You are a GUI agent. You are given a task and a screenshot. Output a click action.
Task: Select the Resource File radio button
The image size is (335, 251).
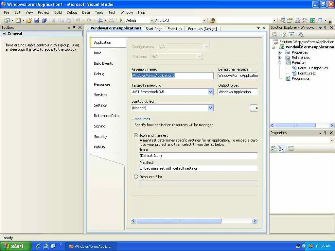(136, 177)
